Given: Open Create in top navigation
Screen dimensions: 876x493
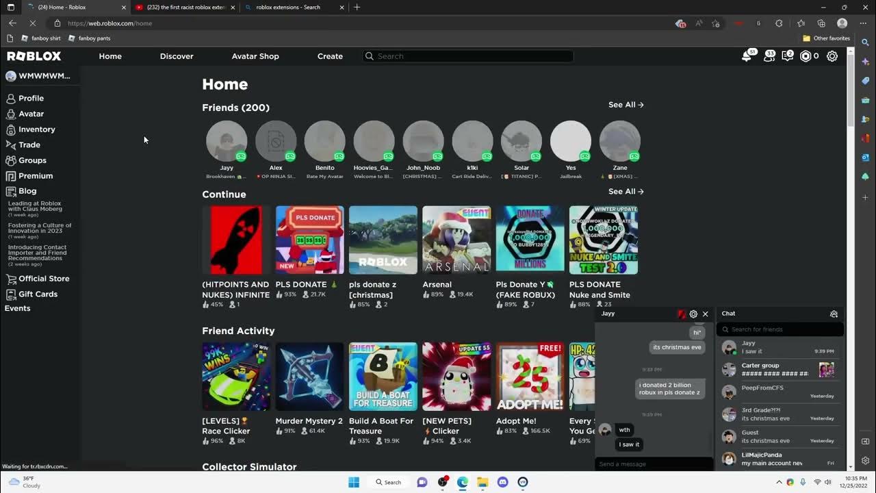Looking at the screenshot, I should point(330,56).
